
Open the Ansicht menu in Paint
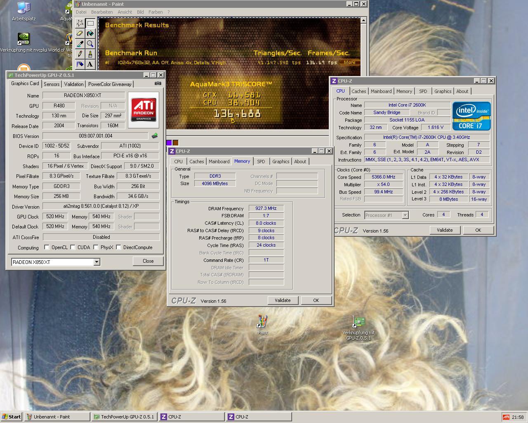[125, 12]
